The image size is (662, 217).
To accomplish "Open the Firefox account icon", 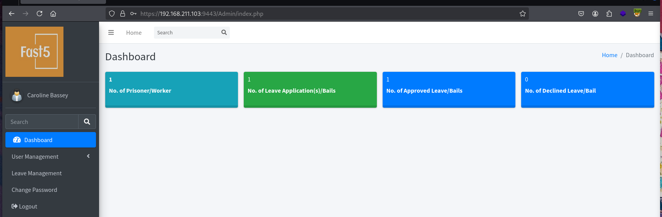I will pos(595,14).
